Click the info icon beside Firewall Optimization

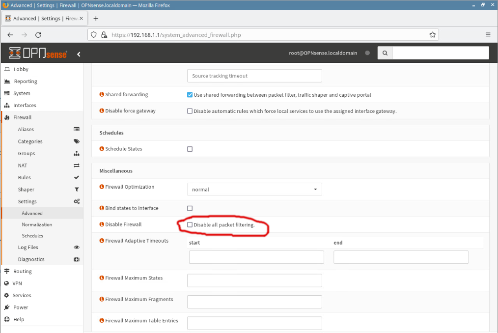click(x=102, y=187)
